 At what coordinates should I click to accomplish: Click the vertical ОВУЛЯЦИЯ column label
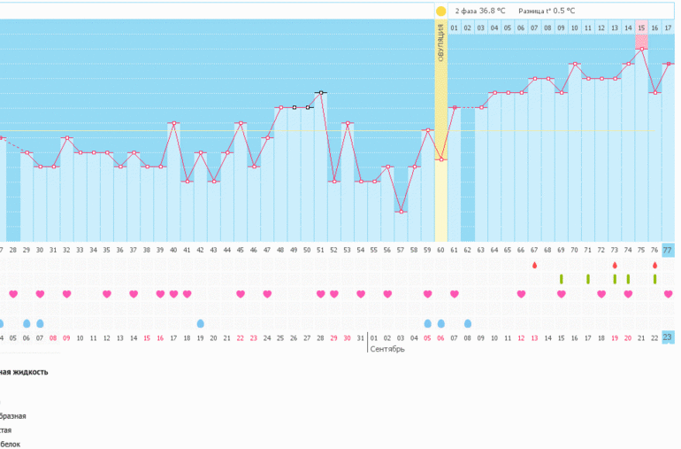[440, 43]
